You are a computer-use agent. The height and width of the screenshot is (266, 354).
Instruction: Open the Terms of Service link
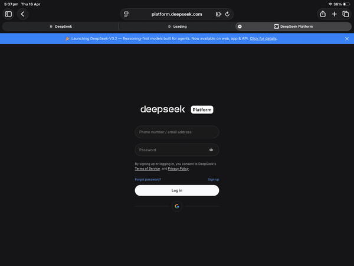[x=147, y=168]
